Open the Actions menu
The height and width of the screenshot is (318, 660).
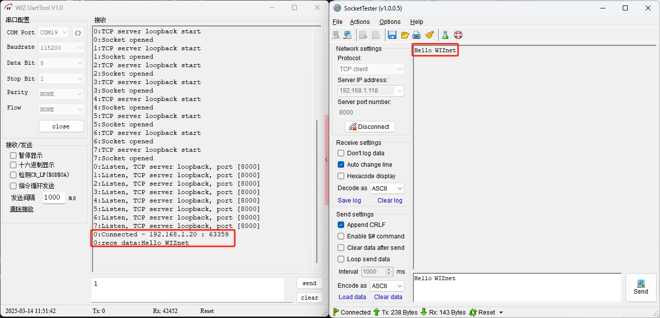pyautogui.click(x=360, y=22)
